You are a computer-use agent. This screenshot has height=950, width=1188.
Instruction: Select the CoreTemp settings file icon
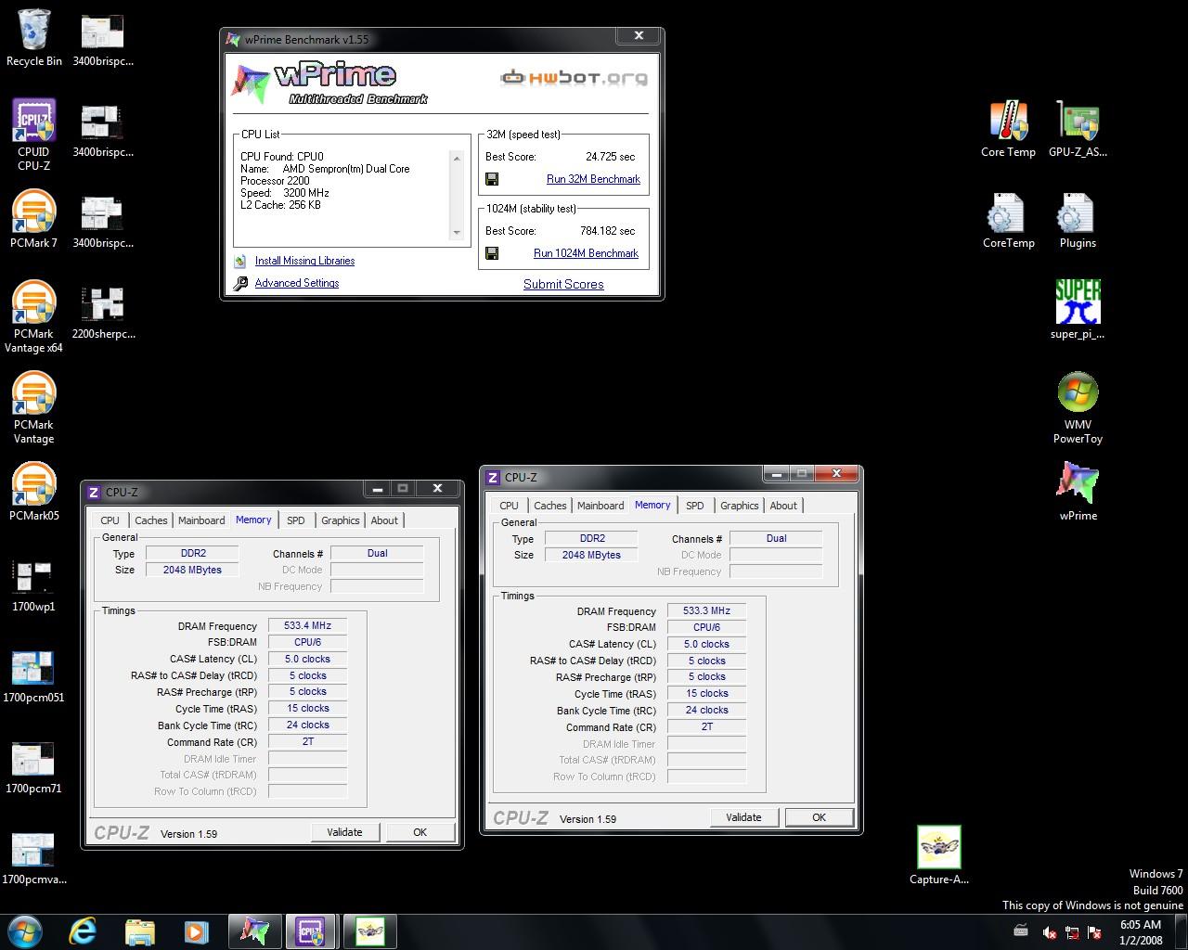tap(1008, 221)
